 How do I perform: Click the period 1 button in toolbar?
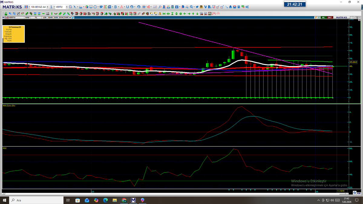tap(51, 7)
